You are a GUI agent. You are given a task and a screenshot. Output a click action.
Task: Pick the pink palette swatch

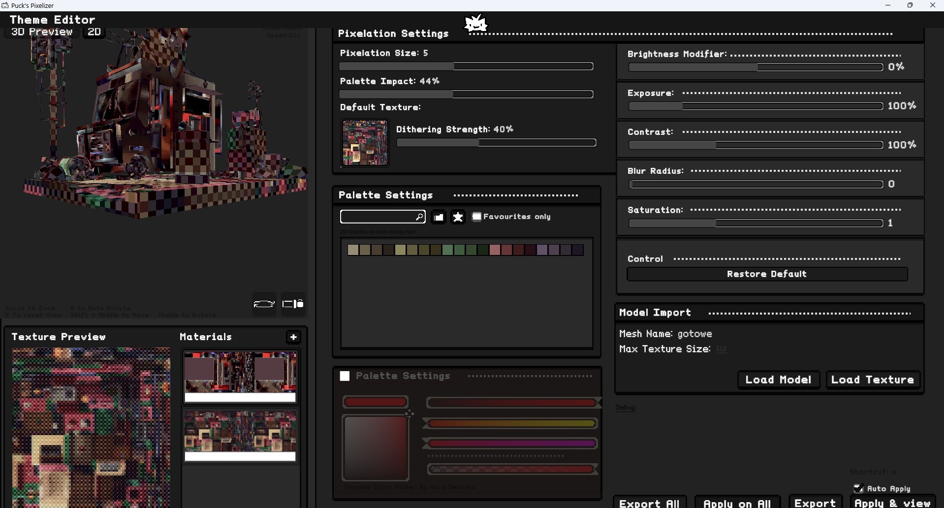coord(495,250)
